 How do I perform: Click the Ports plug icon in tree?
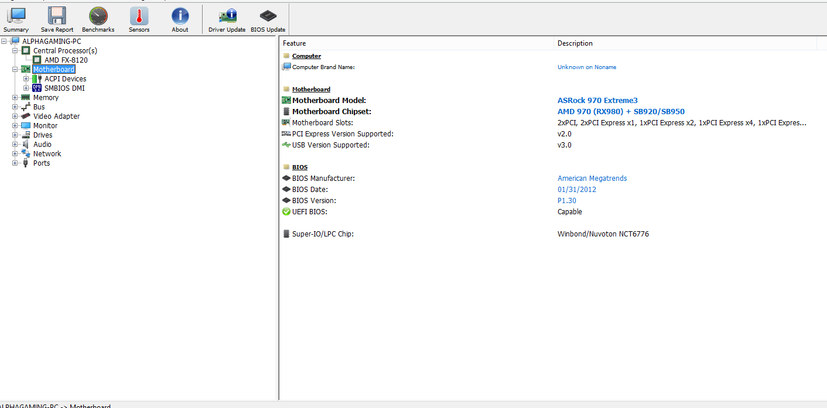coord(26,163)
